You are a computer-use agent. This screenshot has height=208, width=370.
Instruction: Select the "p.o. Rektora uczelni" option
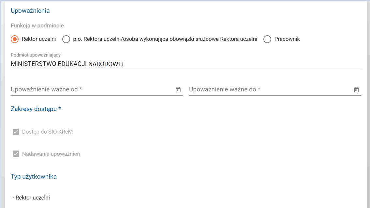coord(66,39)
